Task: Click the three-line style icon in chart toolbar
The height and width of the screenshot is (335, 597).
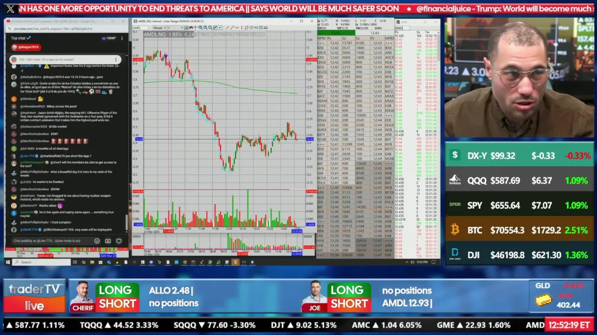Action: (x=261, y=27)
